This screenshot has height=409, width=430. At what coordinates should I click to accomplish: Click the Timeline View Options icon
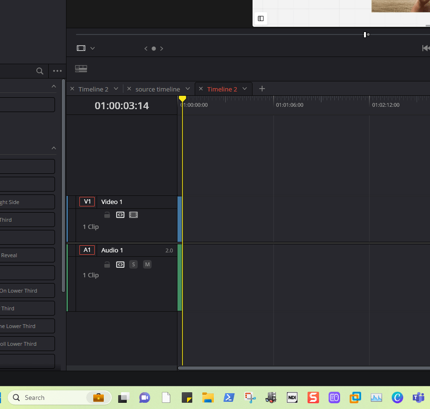click(x=81, y=68)
